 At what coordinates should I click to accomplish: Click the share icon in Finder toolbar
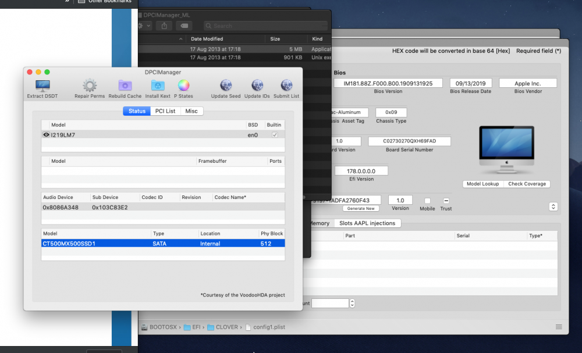point(164,26)
